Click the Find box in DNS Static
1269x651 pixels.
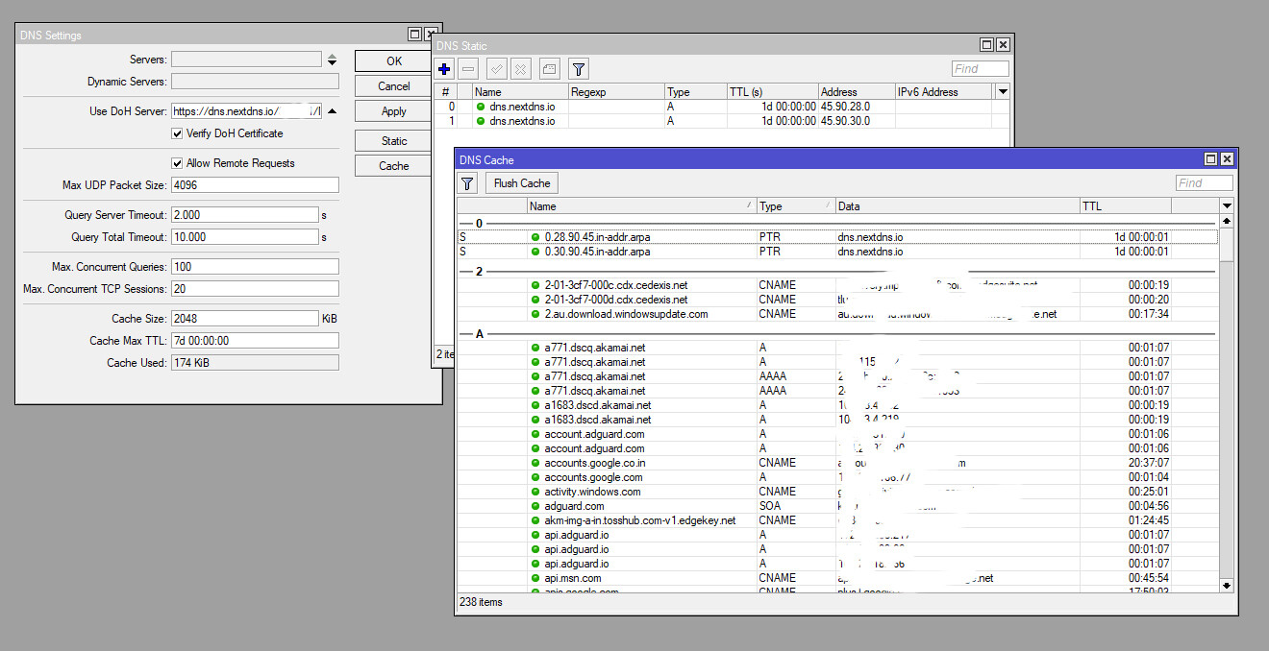point(981,69)
